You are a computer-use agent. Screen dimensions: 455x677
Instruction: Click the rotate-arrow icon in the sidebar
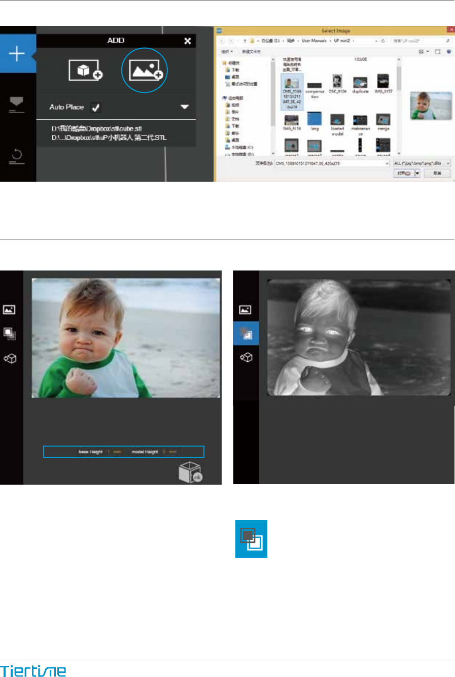(17, 156)
